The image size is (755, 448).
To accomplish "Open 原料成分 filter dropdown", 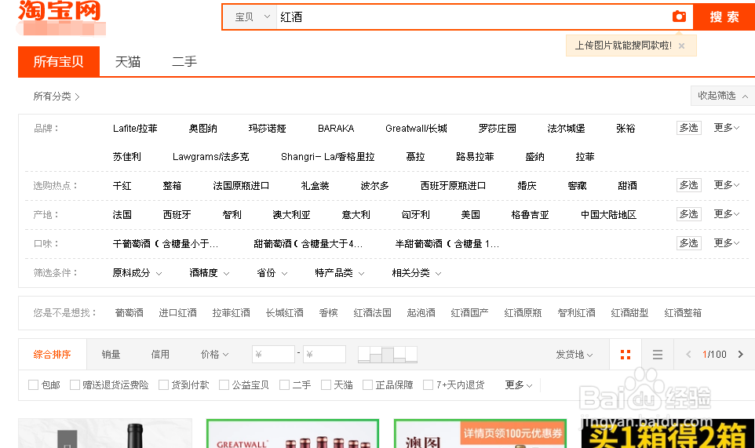I will pos(137,273).
